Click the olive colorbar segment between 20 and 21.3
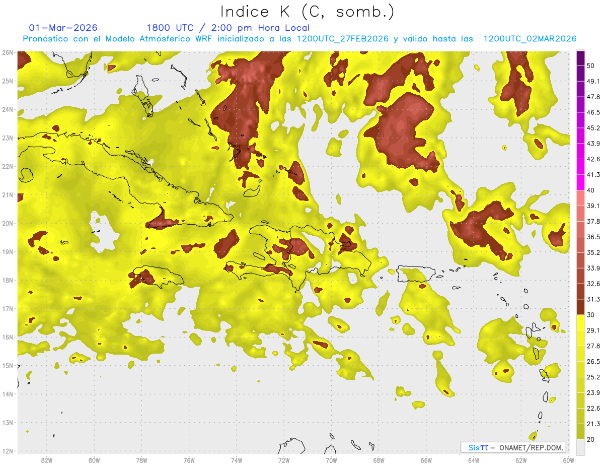This screenshot has height=467, width=604. [580, 432]
